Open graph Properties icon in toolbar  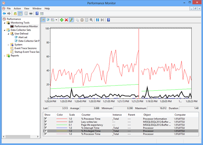87,20
